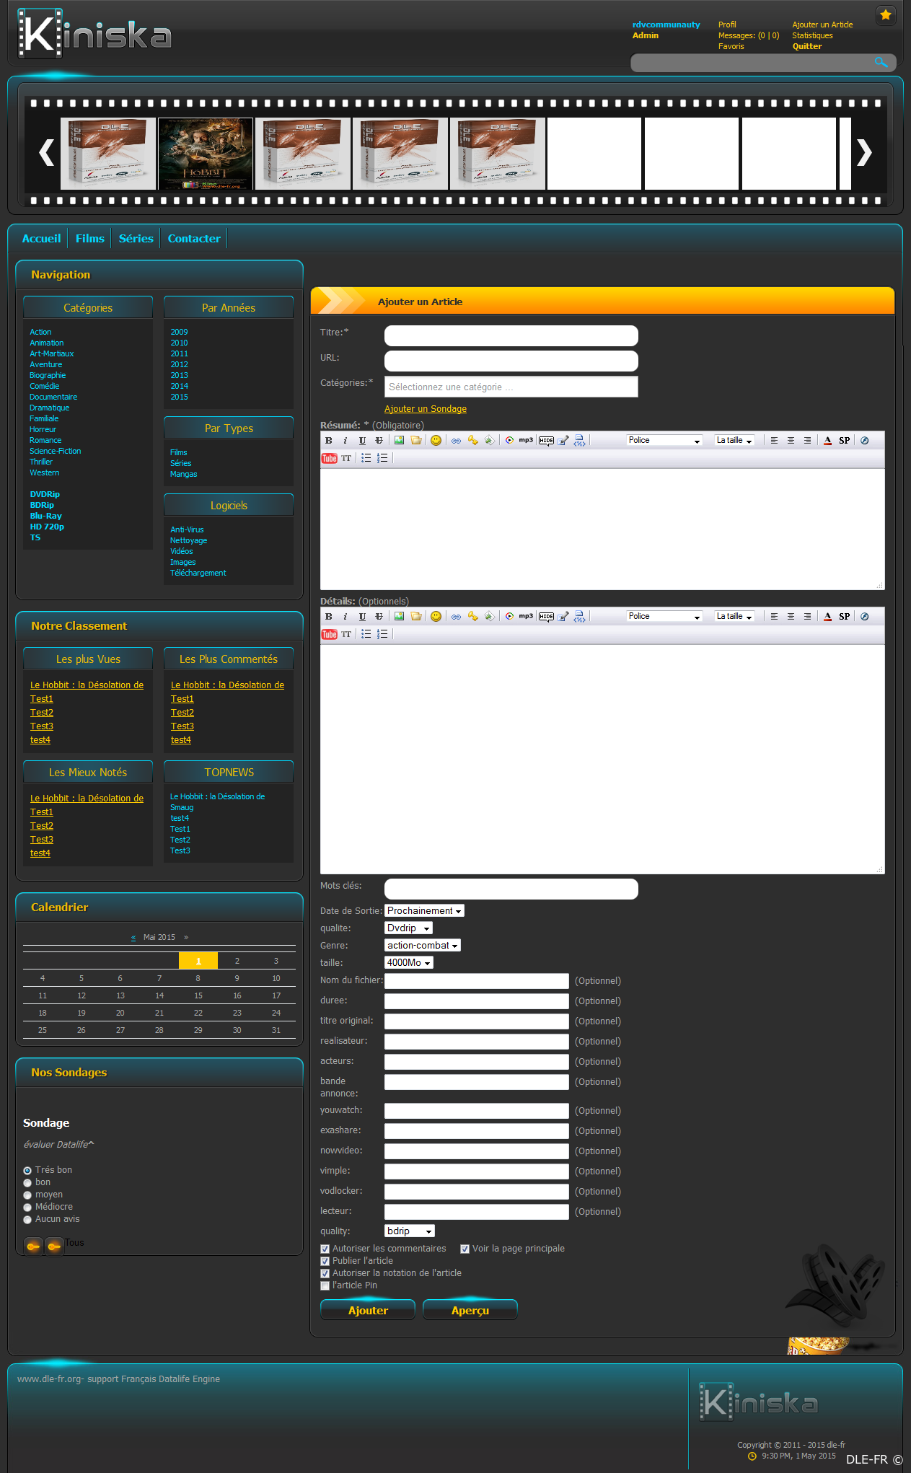Click the Ajouter un Sondage link
The height and width of the screenshot is (1473, 911).
[426, 409]
